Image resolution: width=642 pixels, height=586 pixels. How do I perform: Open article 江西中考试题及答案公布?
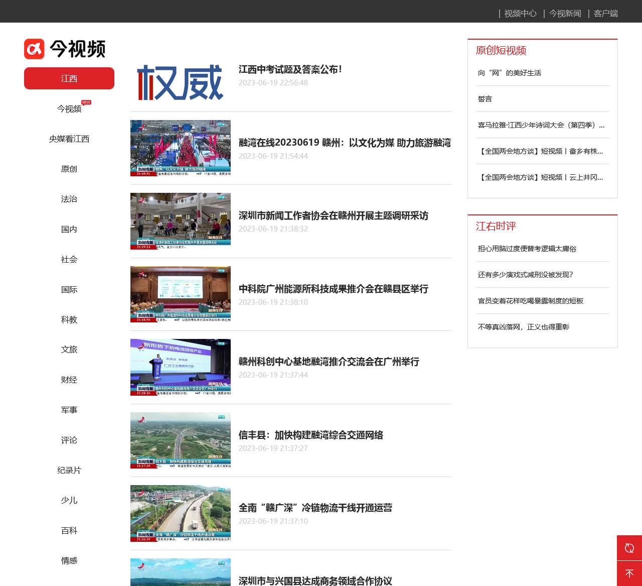[290, 69]
